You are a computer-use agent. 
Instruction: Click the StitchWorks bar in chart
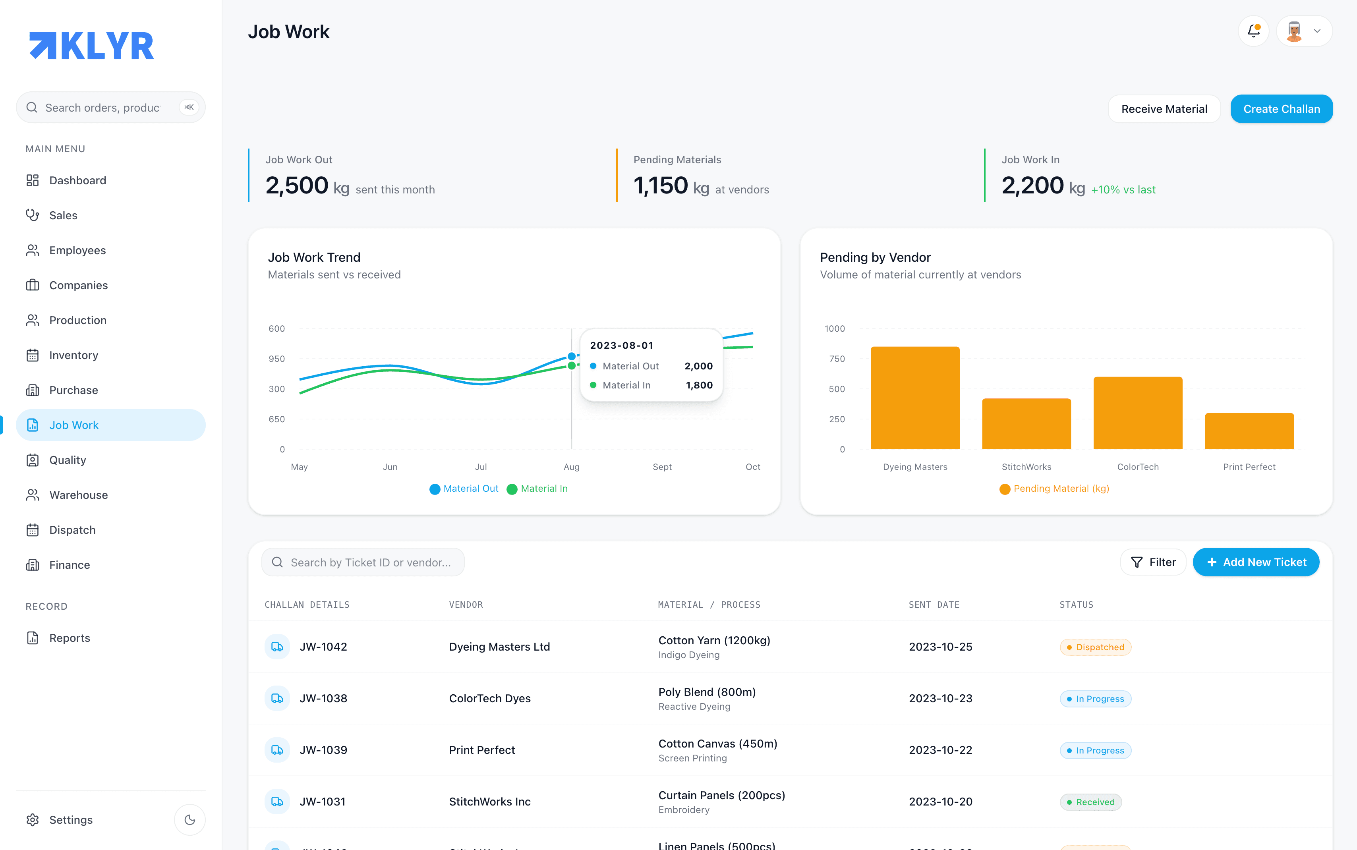coord(1026,424)
